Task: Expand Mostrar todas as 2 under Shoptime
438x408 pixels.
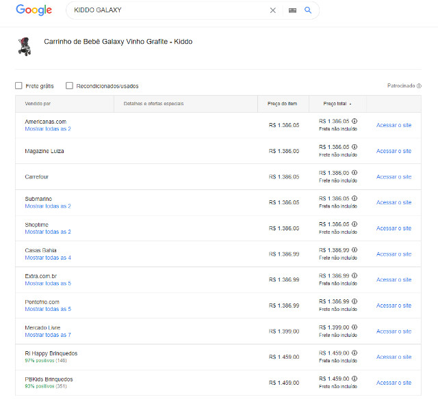Action: [x=48, y=232]
